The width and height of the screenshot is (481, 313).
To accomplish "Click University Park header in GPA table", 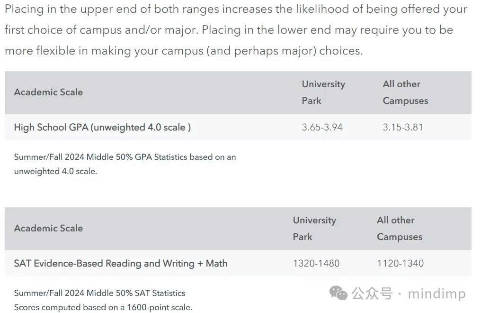I will point(323,92).
